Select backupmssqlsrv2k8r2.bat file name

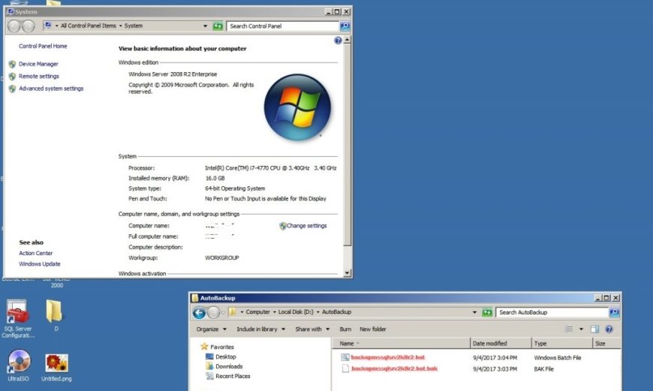click(x=388, y=357)
